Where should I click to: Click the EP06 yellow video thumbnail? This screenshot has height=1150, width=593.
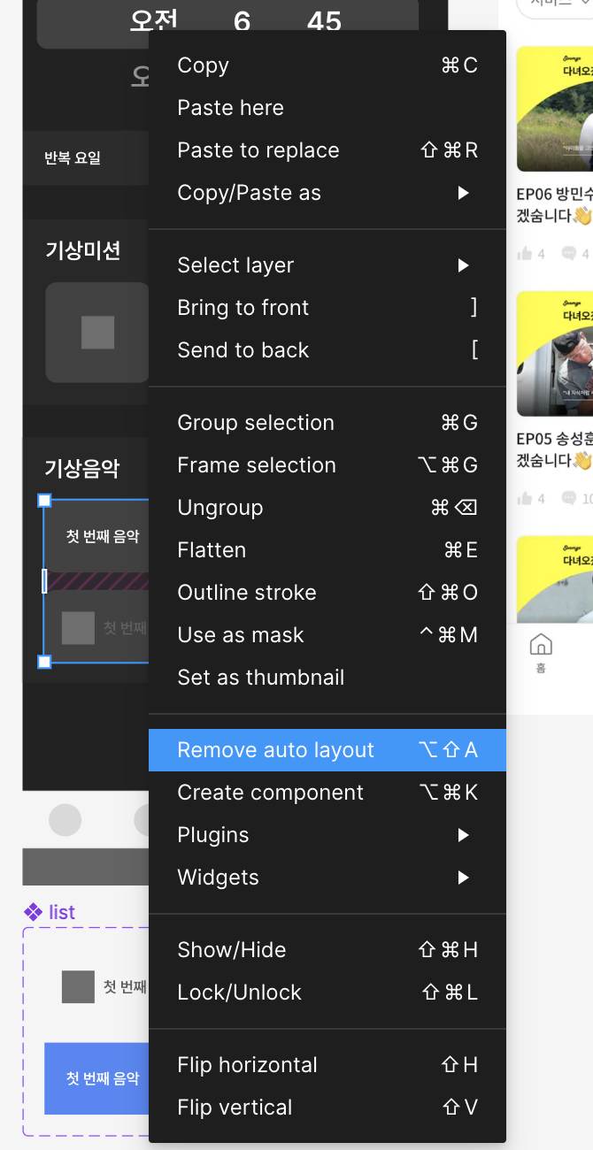click(555, 109)
